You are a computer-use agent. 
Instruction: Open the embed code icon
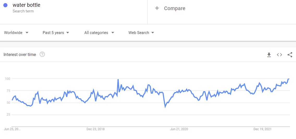click(279, 55)
